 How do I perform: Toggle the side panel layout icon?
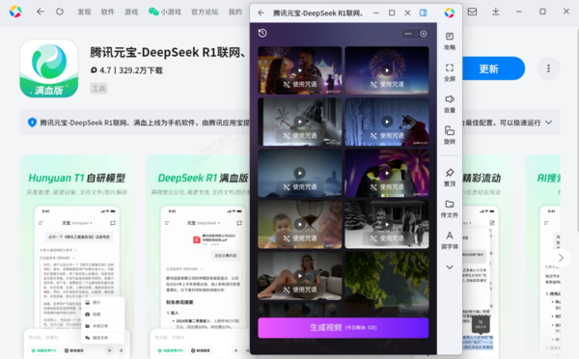pos(424,13)
